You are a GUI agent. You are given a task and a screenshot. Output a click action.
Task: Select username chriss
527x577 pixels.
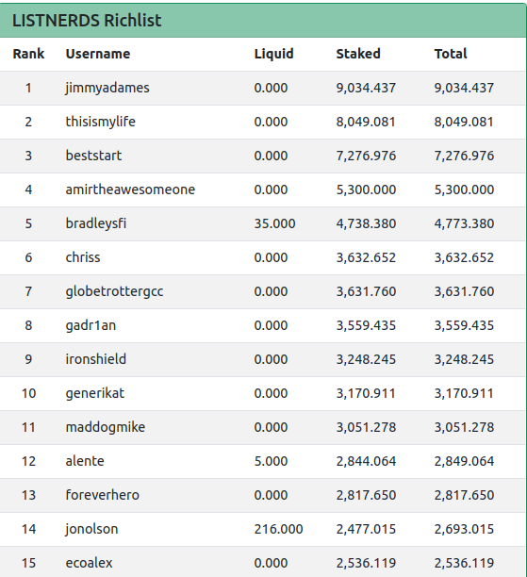click(83, 257)
